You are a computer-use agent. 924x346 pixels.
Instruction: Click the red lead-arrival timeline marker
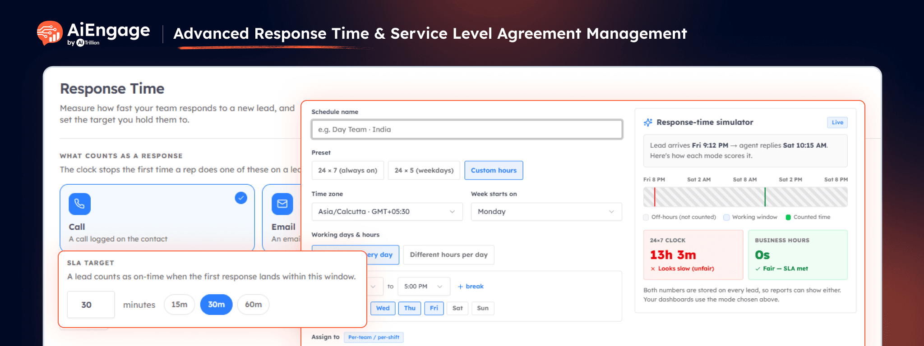click(655, 197)
